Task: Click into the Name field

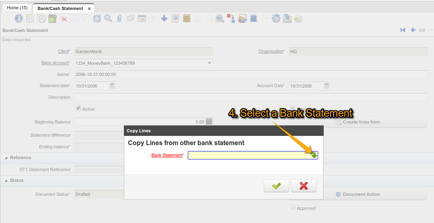Action: tap(251, 74)
